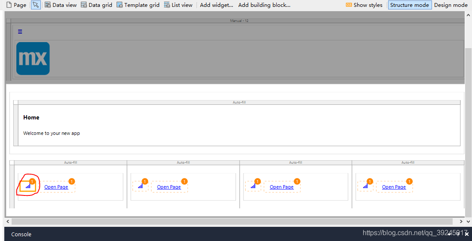Click the horizontal scrollbar track
Screen dimensions: 472x241
(232, 221)
